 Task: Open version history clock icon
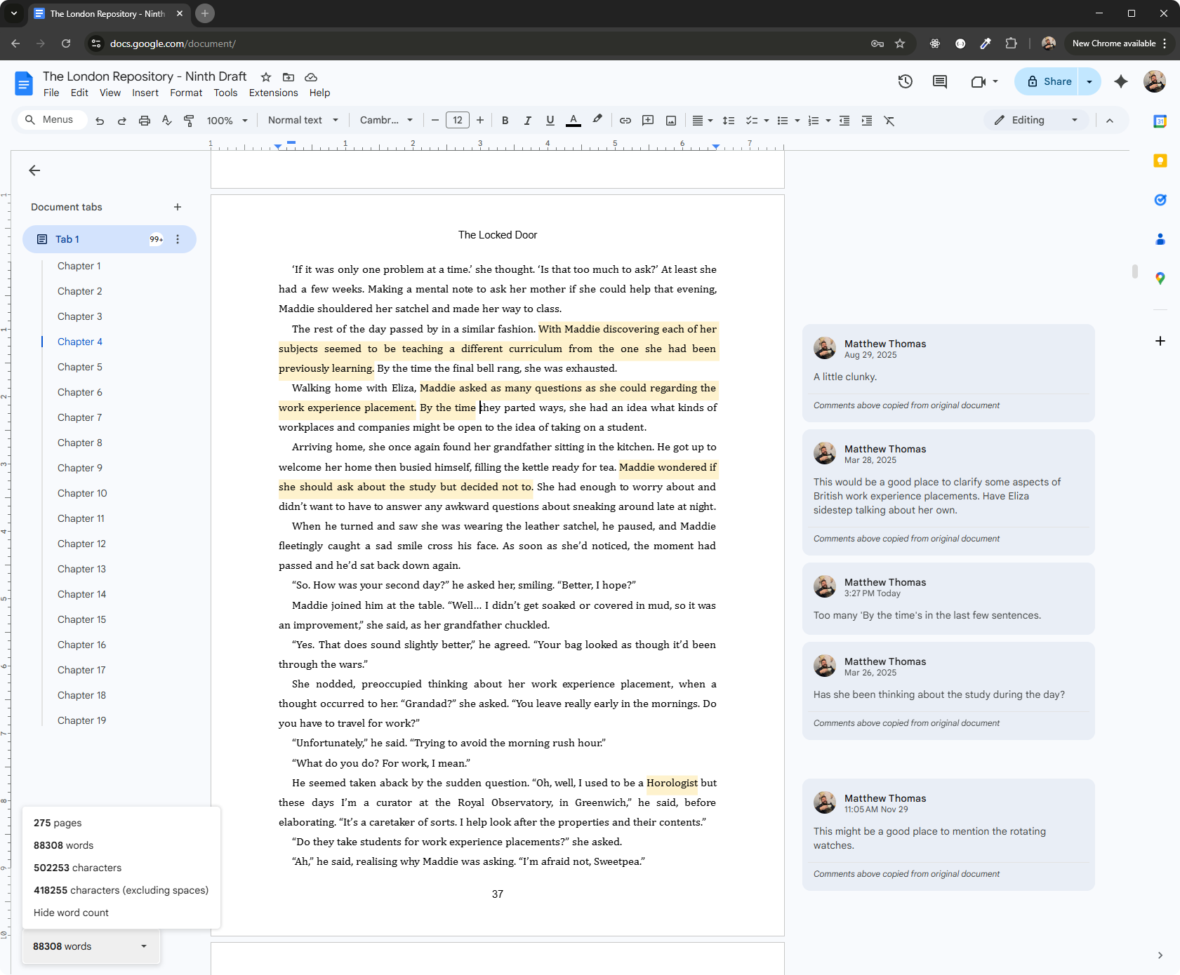[x=906, y=81]
